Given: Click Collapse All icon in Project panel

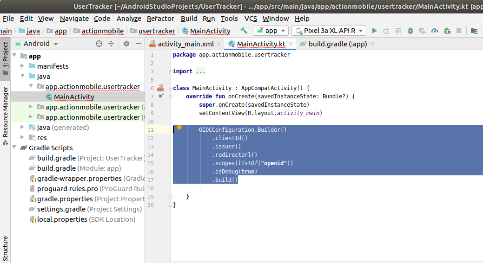Looking at the screenshot, I should pos(111,44).
